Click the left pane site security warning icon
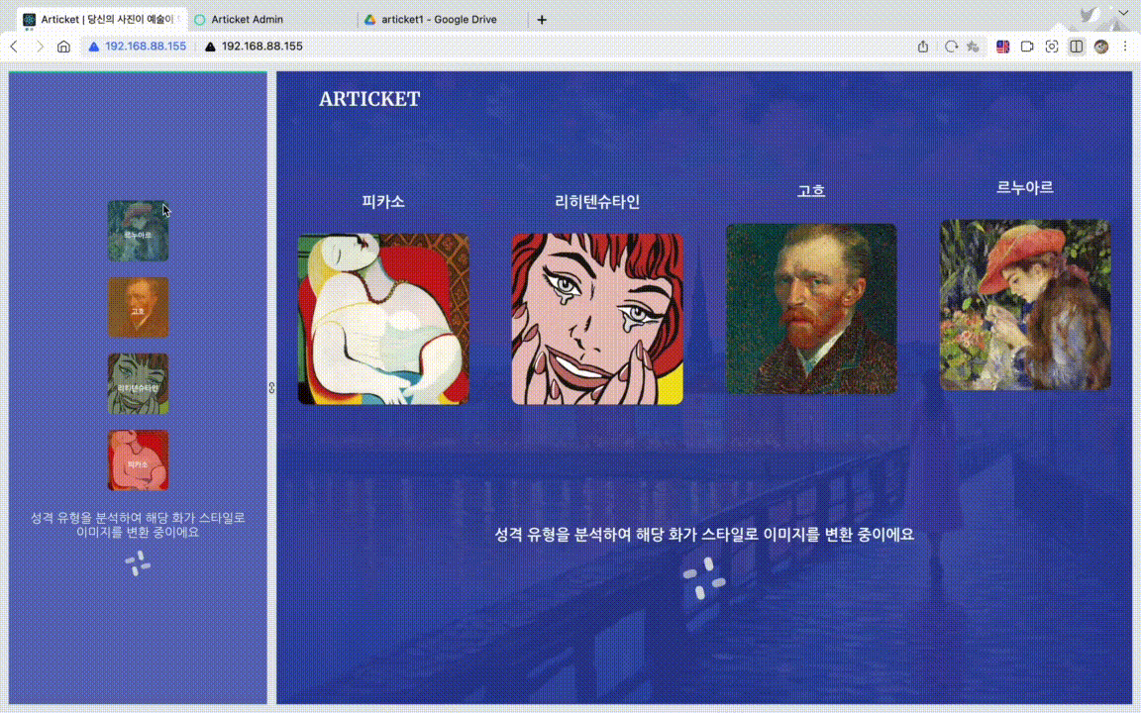The width and height of the screenshot is (1141, 713). coord(94,47)
